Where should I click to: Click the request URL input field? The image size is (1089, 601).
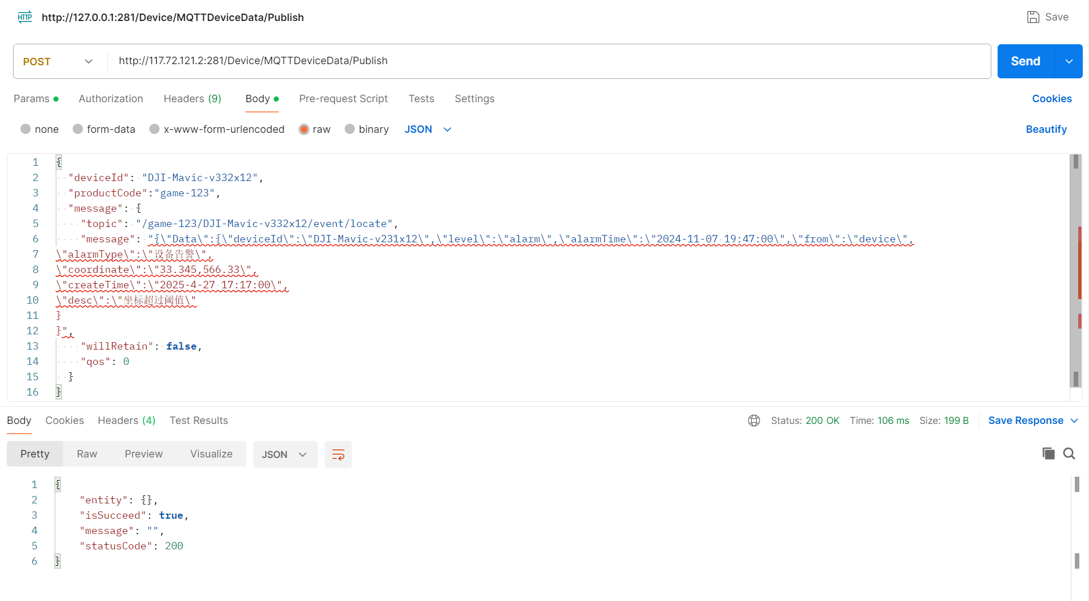pos(545,61)
